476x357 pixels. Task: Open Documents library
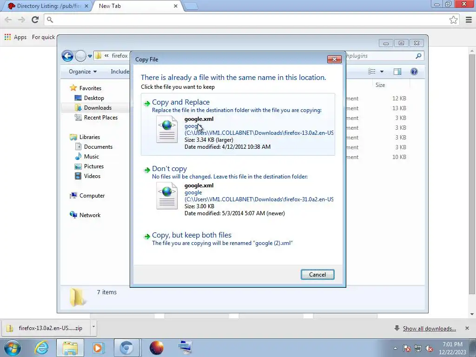tap(98, 146)
